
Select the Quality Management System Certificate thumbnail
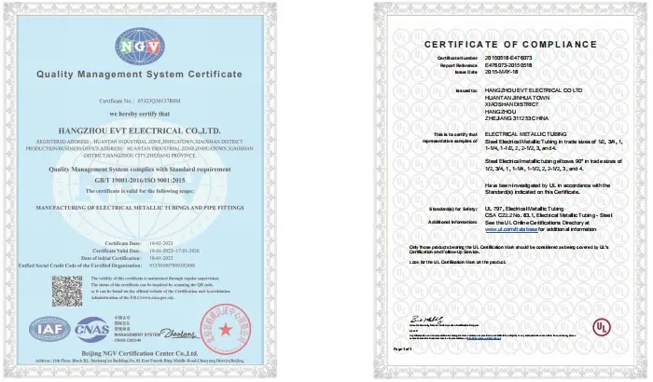pyautogui.click(x=140, y=191)
